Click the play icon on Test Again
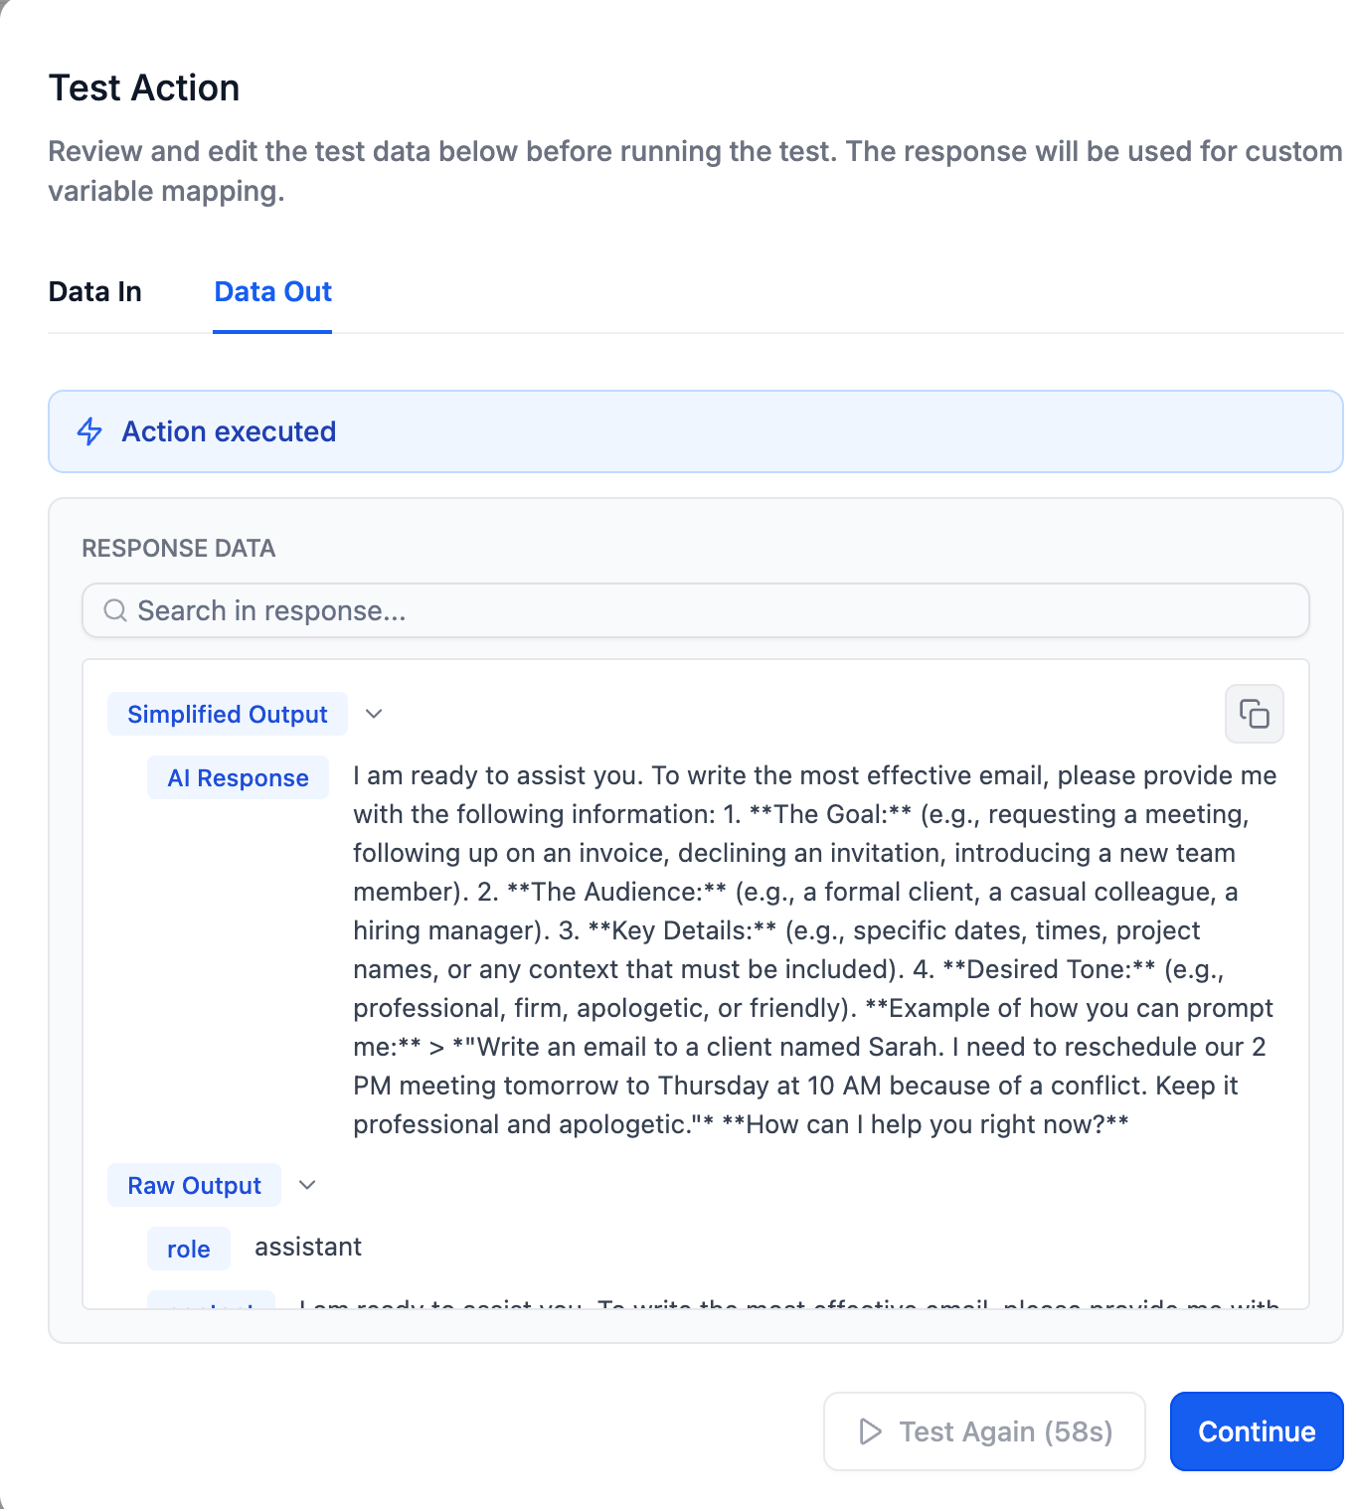The height and width of the screenshot is (1509, 1356). coord(870,1431)
